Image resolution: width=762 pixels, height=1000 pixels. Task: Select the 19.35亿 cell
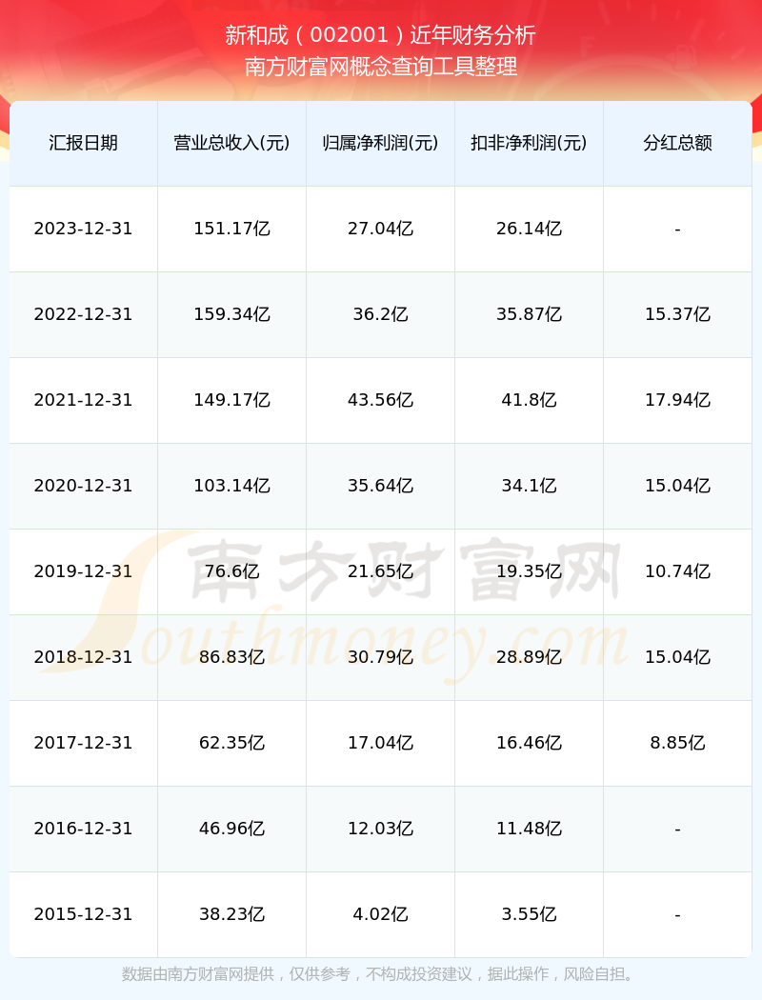click(530, 571)
